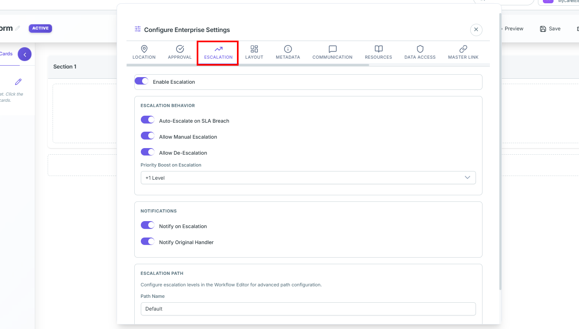Screen dimensions: 579x329
Task: Select the Cards tab in left panel
Action: coord(6,54)
